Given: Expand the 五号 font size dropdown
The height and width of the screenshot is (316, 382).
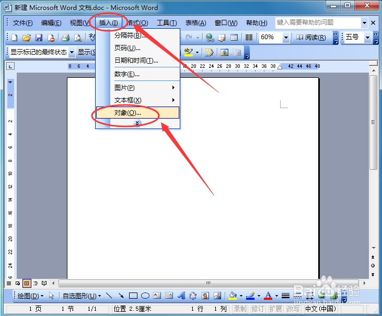Looking at the screenshot, I should (x=367, y=38).
